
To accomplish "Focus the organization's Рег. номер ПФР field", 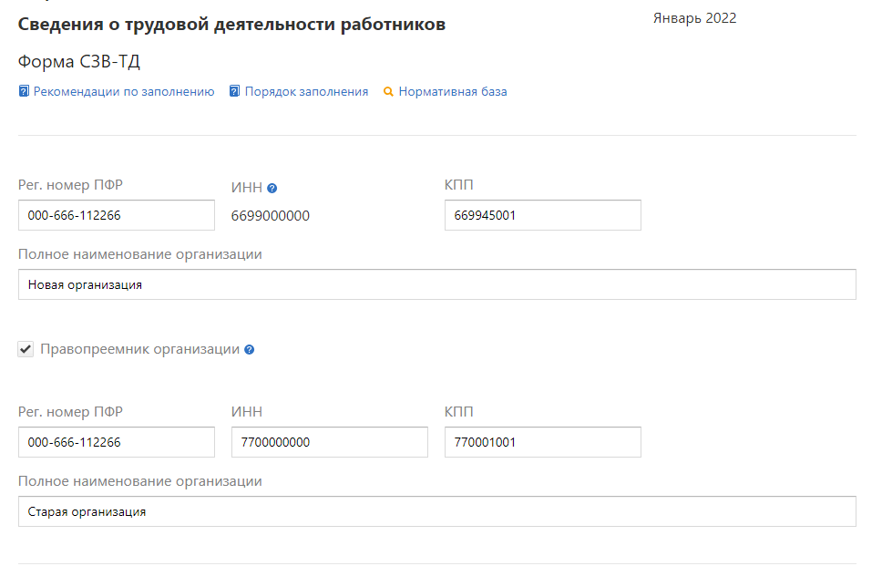I will [116, 216].
